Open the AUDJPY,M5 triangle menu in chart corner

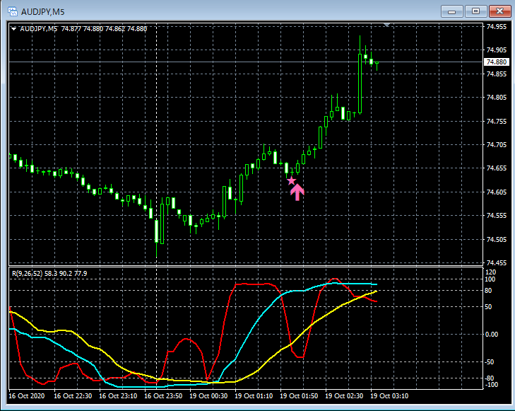point(14,29)
